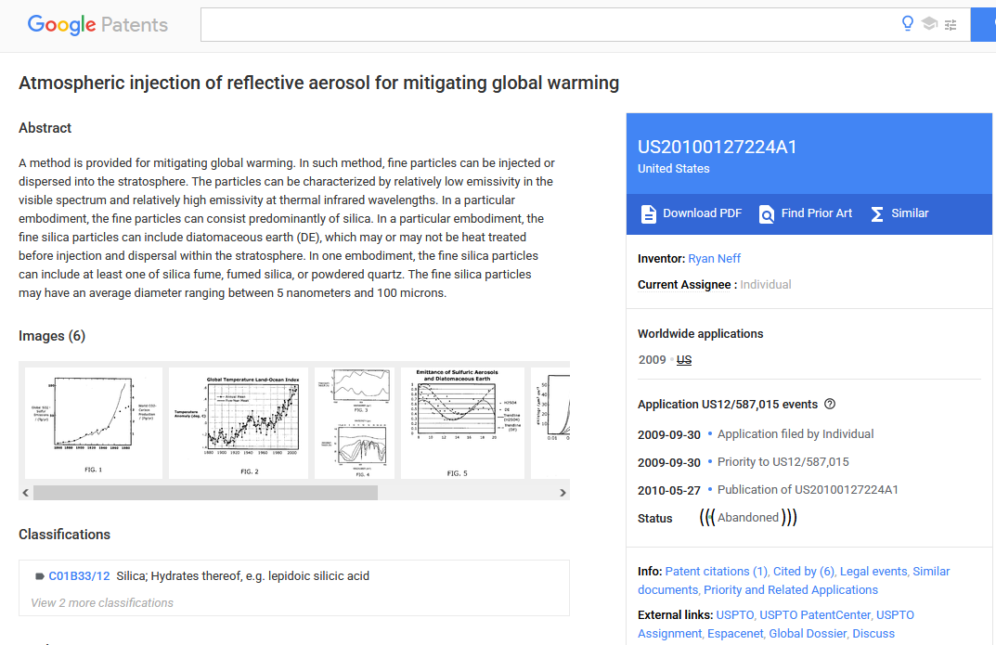The width and height of the screenshot is (996, 645).
Task: Open USPTO PatentCenter link
Action: 815,614
